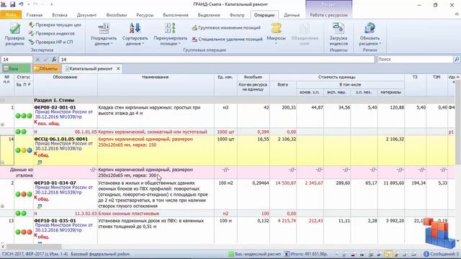Click the Сообщений info icon
Image resolution: width=461 pixels, height=259 pixels.
coord(426,254)
